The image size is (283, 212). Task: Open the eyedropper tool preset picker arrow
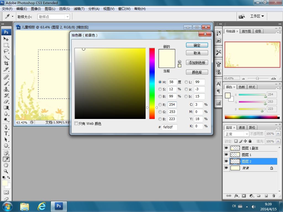pos(12,16)
